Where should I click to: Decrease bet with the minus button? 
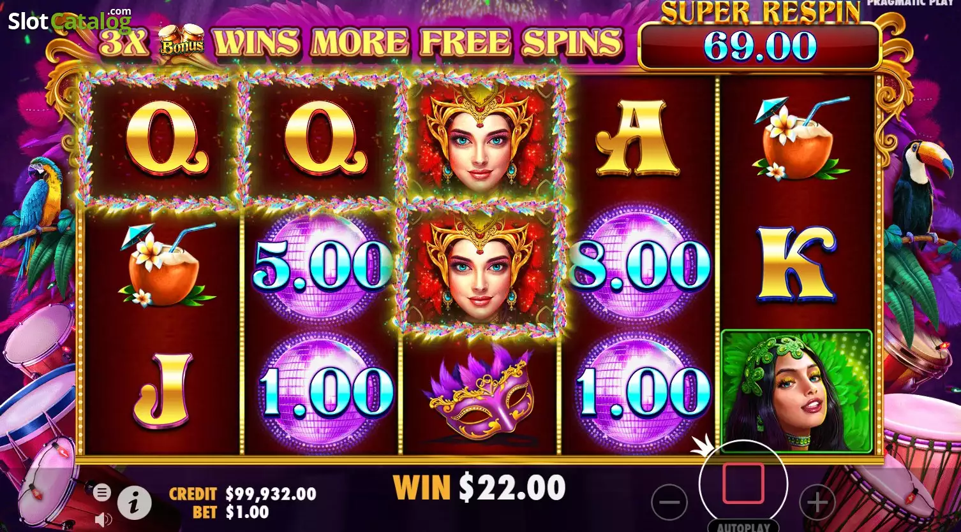click(x=669, y=502)
